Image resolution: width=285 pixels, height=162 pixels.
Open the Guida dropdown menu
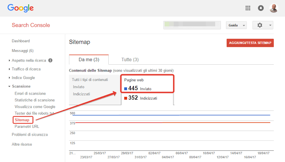click(236, 25)
